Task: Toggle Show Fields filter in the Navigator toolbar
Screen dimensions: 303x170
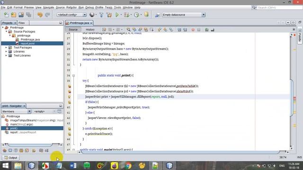Action: coord(10,150)
